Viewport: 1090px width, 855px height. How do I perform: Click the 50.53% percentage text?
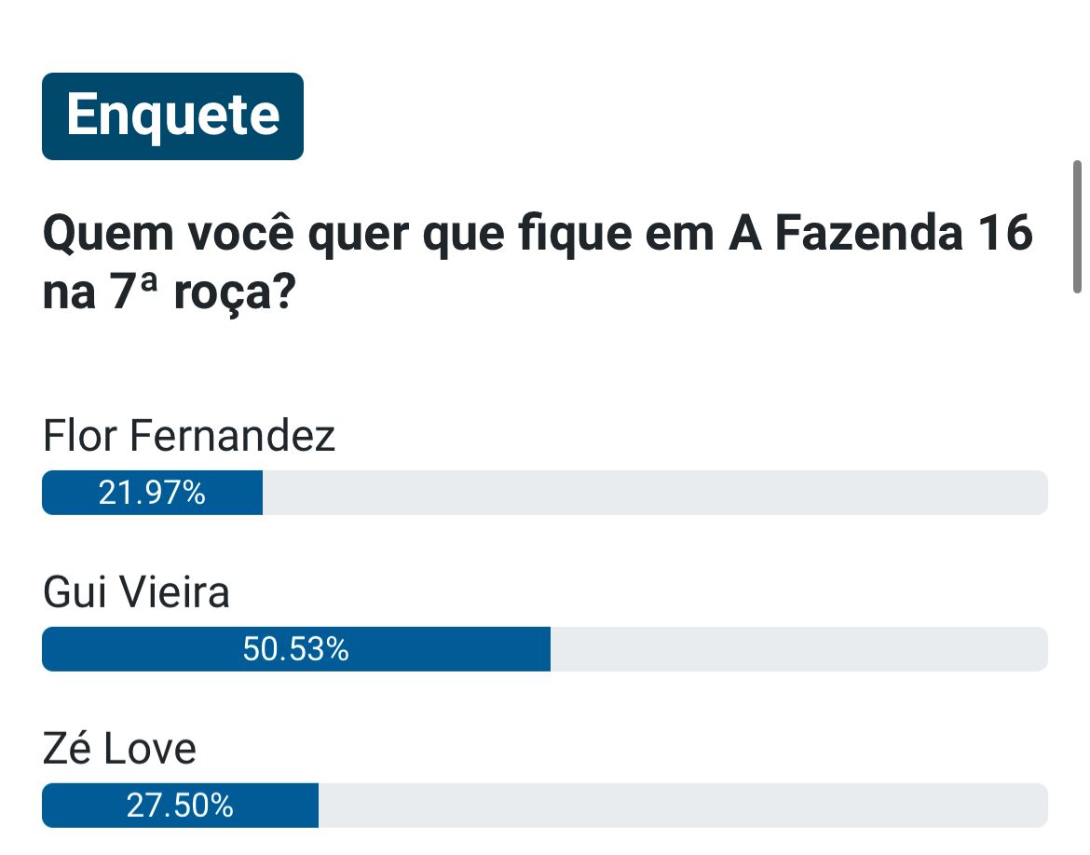(295, 649)
